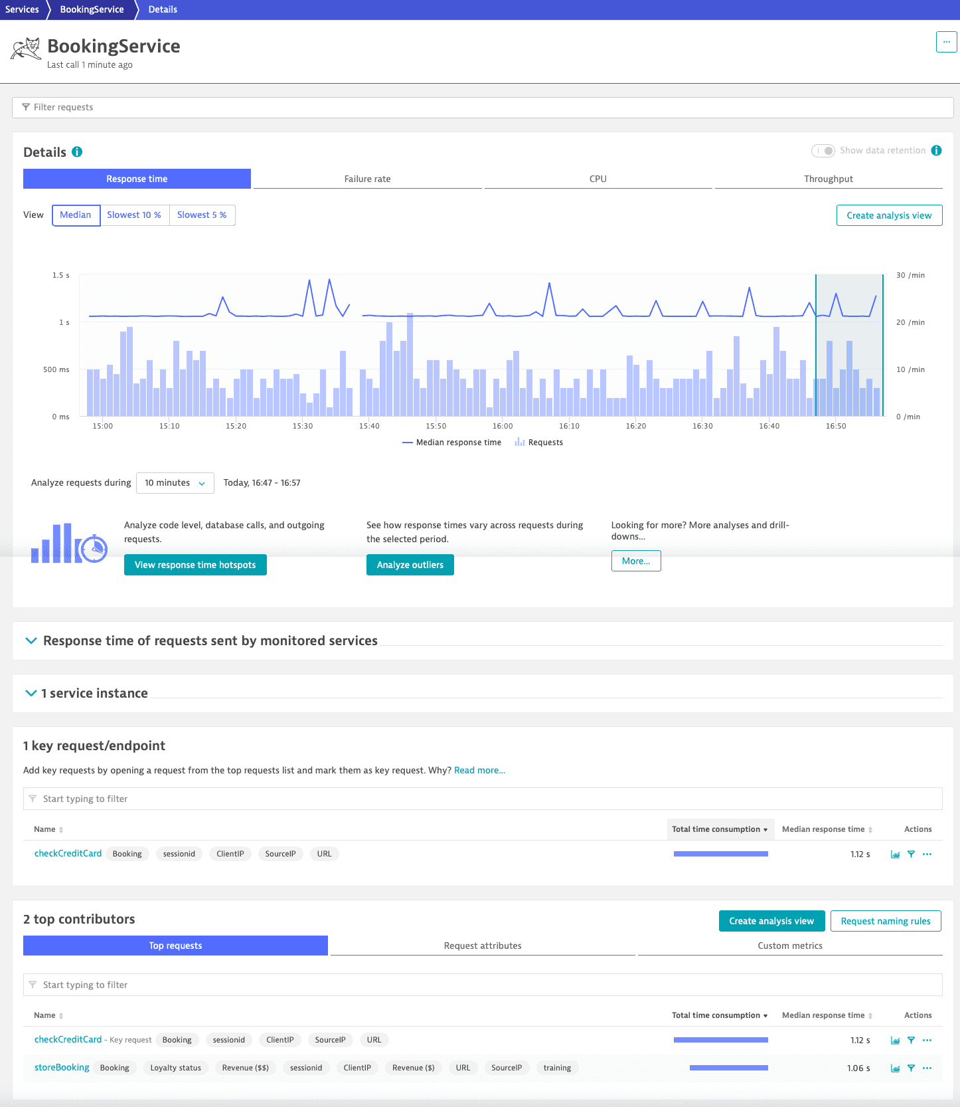Image resolution: width=960 pixels, height=1107 pixels.
Task: Open the more options menu for BookingService
Action: click(946, 42)
